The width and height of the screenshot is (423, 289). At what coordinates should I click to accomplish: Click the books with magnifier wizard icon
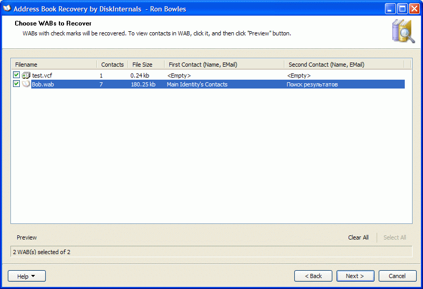(x=403, y=31)
